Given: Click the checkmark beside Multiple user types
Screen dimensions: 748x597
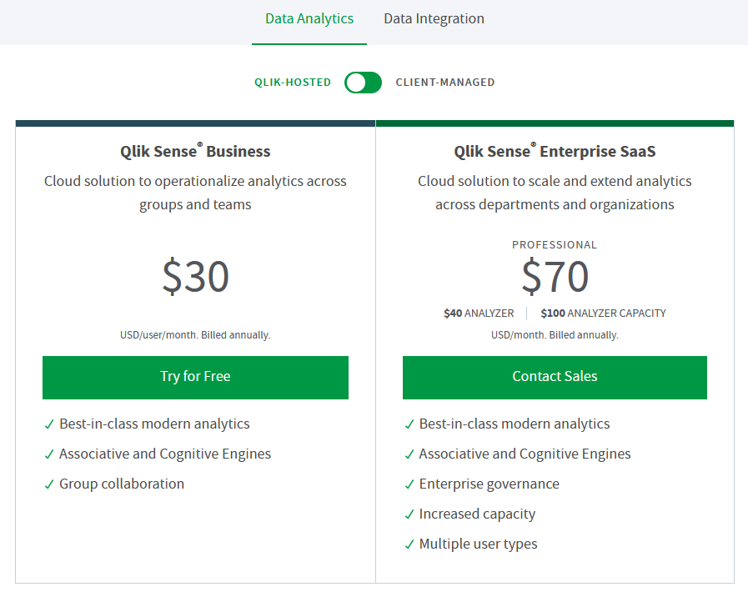Looking at the screenshot, I should click(409, 545).
